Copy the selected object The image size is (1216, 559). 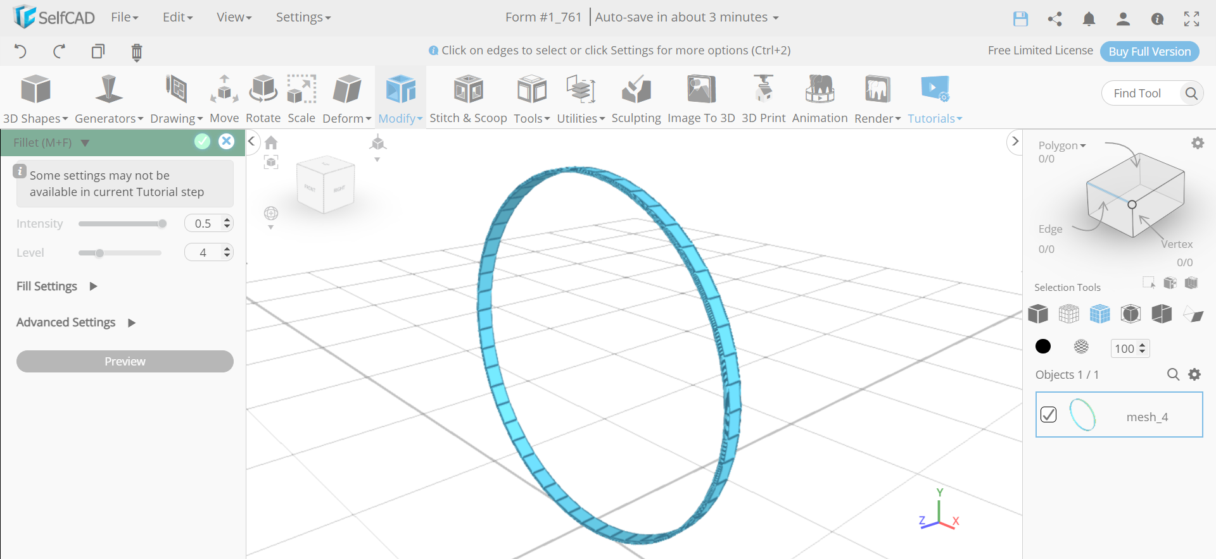(x=98, y=51)
